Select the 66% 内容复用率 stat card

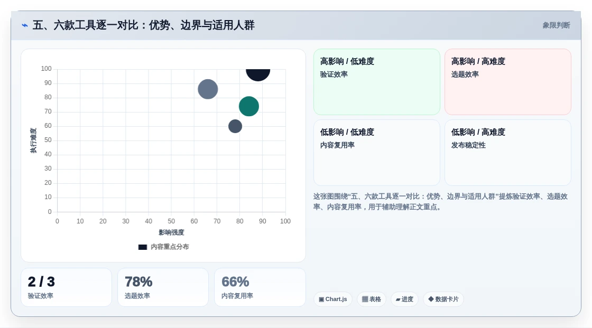pos(260,287)
